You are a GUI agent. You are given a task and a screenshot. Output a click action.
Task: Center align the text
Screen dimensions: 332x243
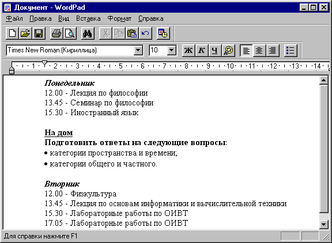coord(259,51)
